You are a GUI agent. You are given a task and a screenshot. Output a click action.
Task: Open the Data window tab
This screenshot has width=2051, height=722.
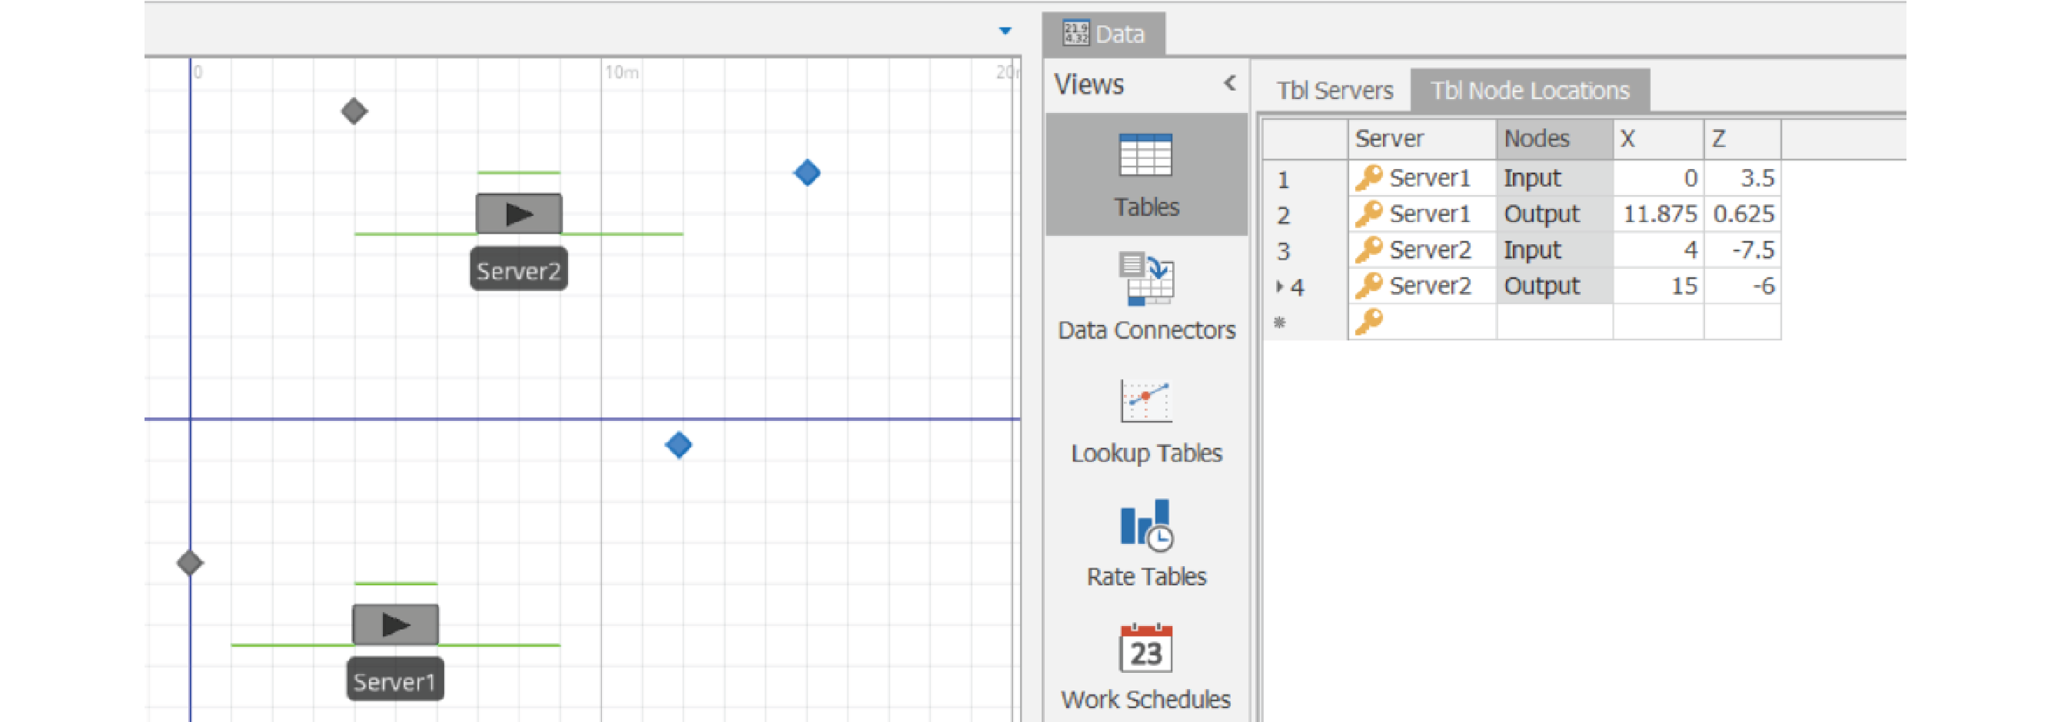1104,35
